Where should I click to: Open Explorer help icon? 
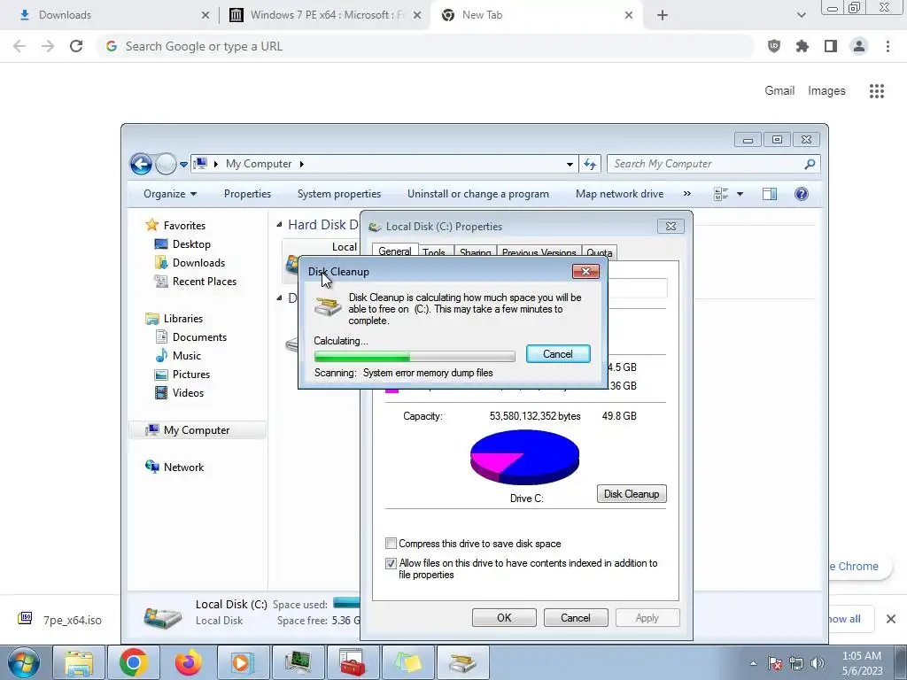coord(801,194)
